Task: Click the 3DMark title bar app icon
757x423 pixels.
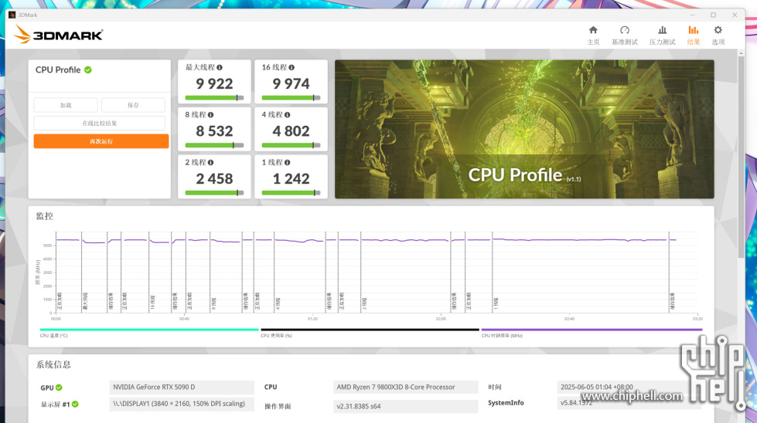Action: click(x=12, y=15)
